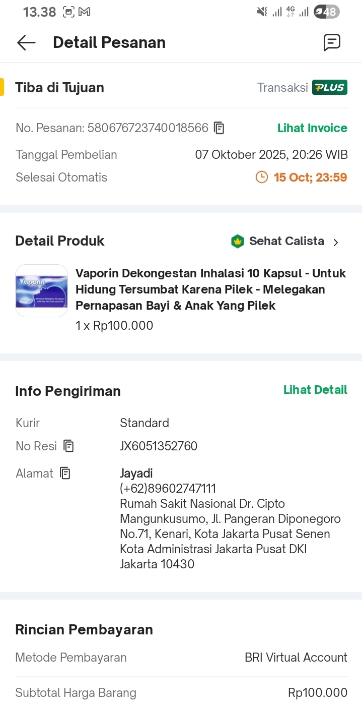Tap the Transaksi PLUS badge
362x704 pixels.
click(x=329, y=87)
